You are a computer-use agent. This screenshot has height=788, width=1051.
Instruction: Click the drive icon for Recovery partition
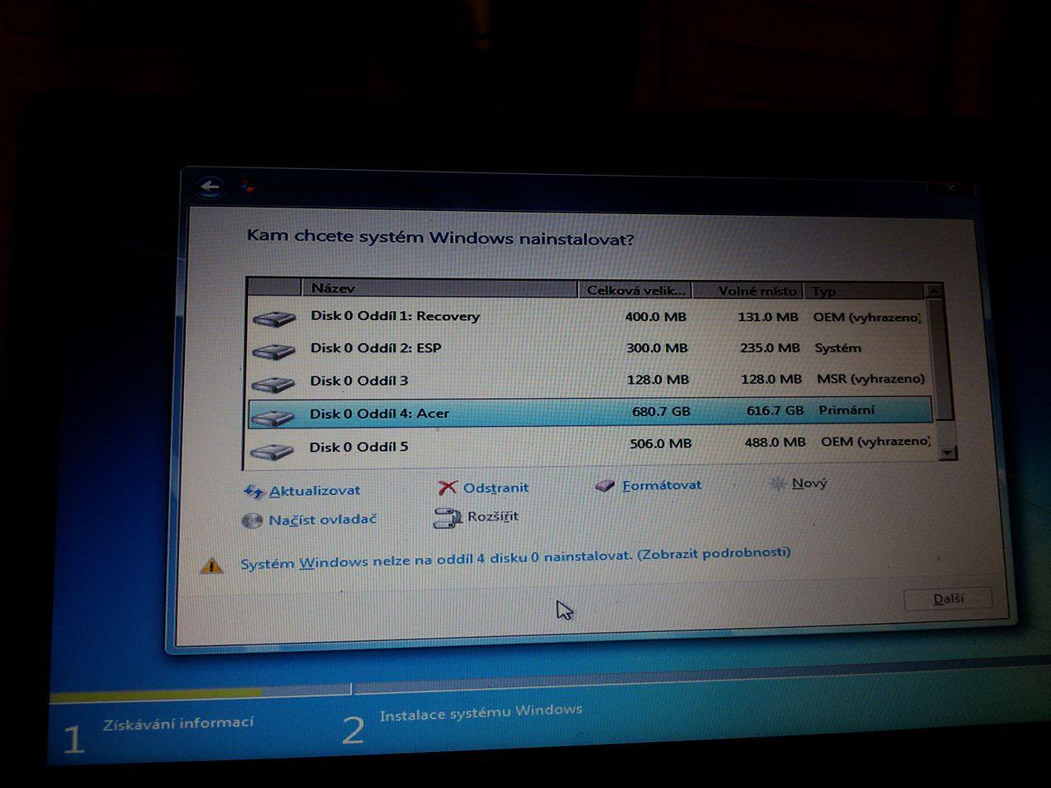(273, 318)
